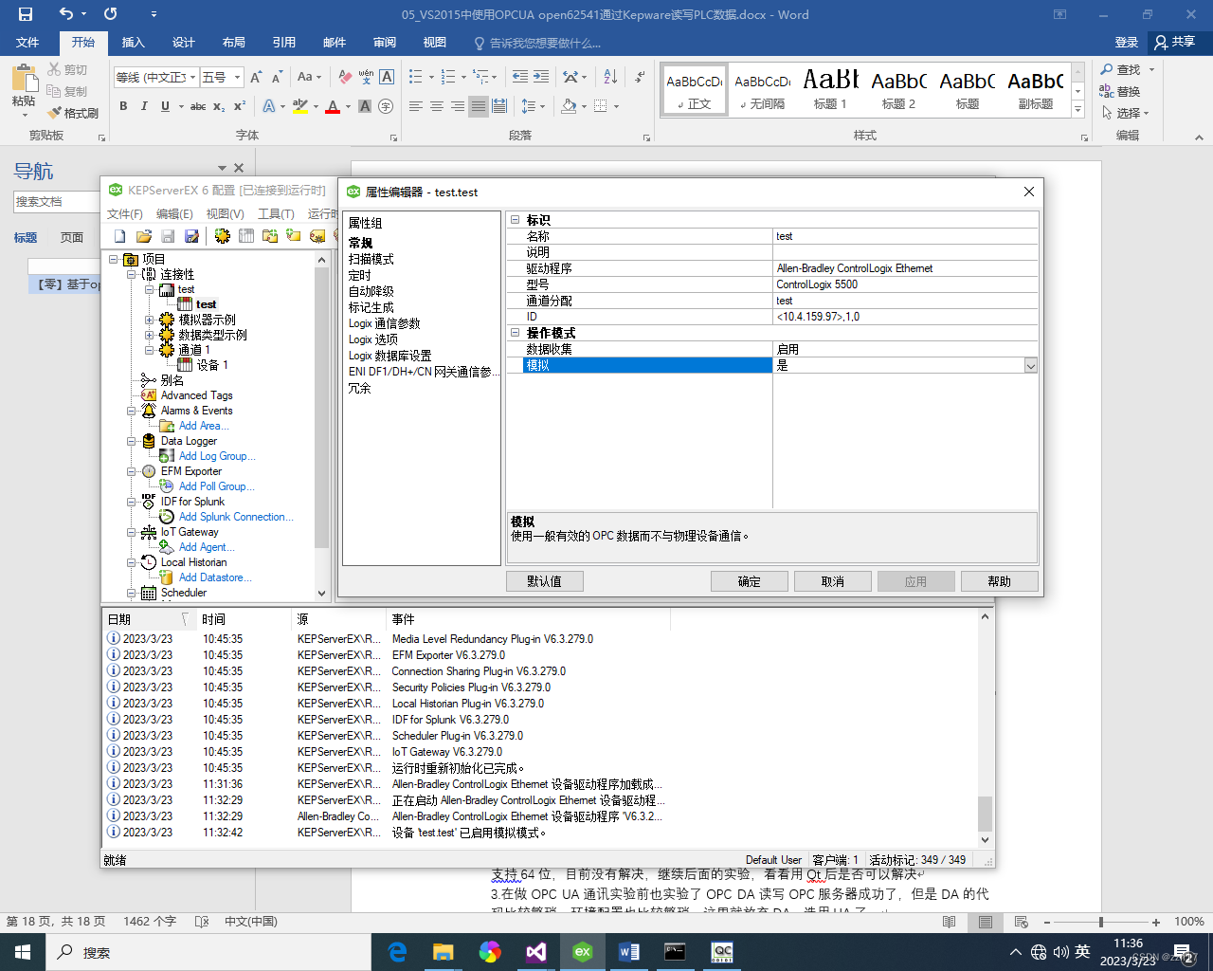Open the 编辑(E) menu in KEPServerEX
Viewport: 1213px width, 971px height.
tap(174, 213)
